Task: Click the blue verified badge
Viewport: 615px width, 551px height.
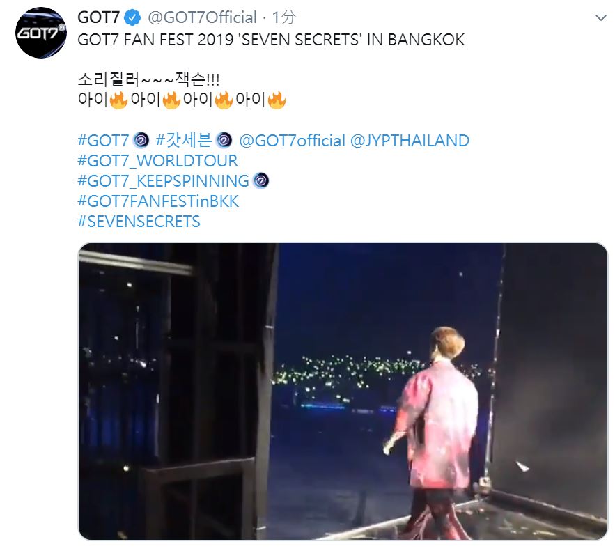Action: coord(132,17)
